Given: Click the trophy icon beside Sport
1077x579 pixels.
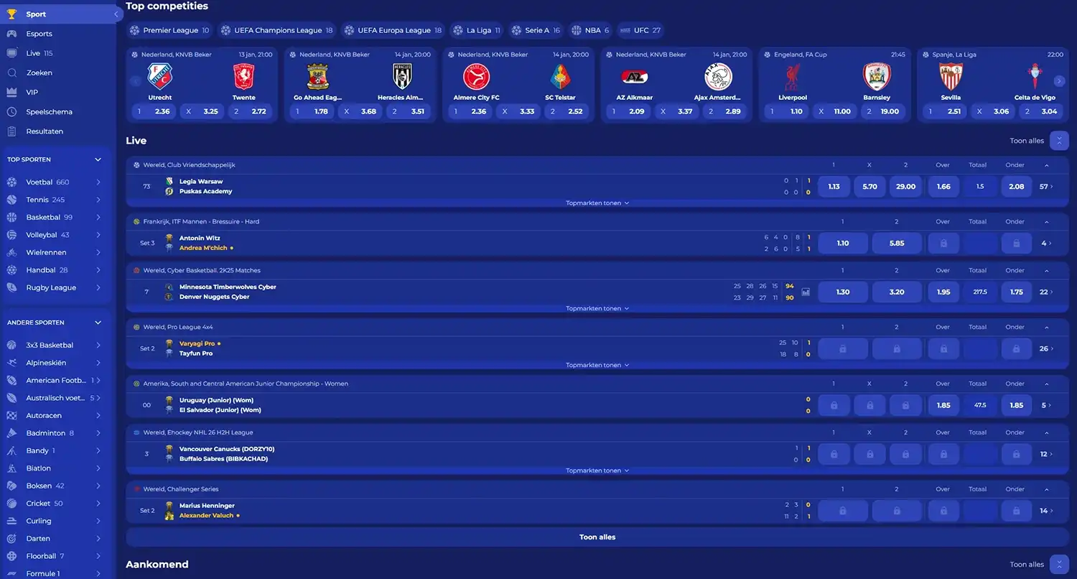Looking at the screenshot, I should (11, 14).
